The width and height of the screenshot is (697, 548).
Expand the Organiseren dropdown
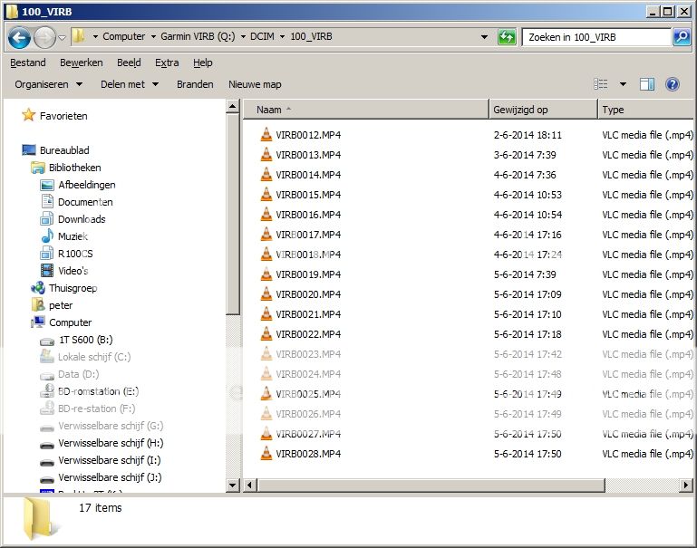(x=48, y=84)
